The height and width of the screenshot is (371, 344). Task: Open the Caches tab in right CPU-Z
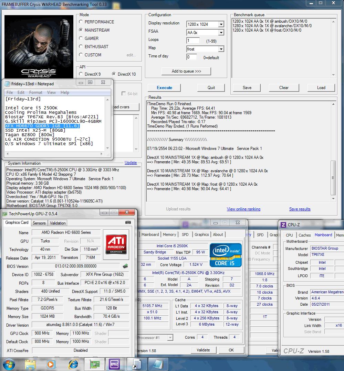pyautogui.click(x=304, y=235)
